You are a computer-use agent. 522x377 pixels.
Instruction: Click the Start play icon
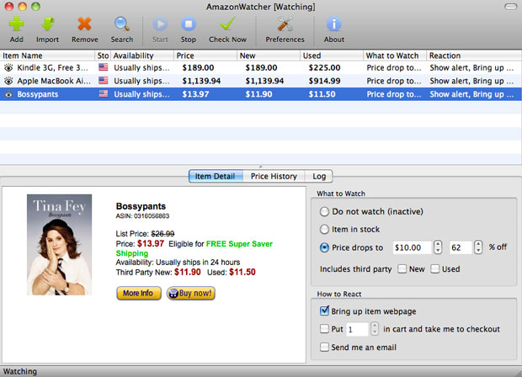[x=160, y=24]
